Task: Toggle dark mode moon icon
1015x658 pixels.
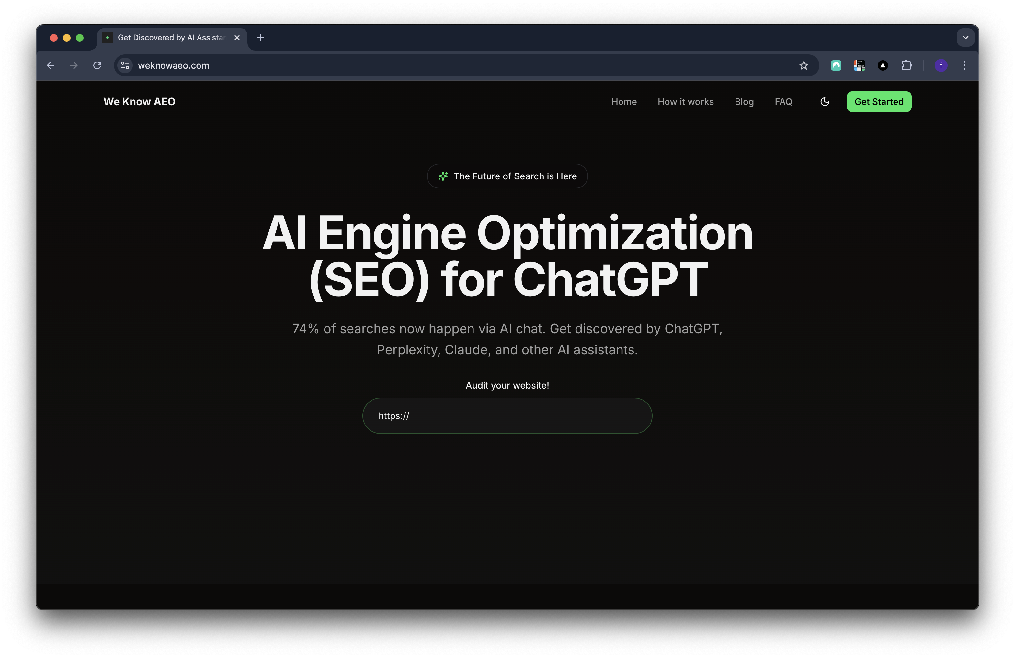Action: click(824, 102)
